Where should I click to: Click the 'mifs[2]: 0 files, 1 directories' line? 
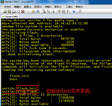pyautogui.click(x=32, y=36)
